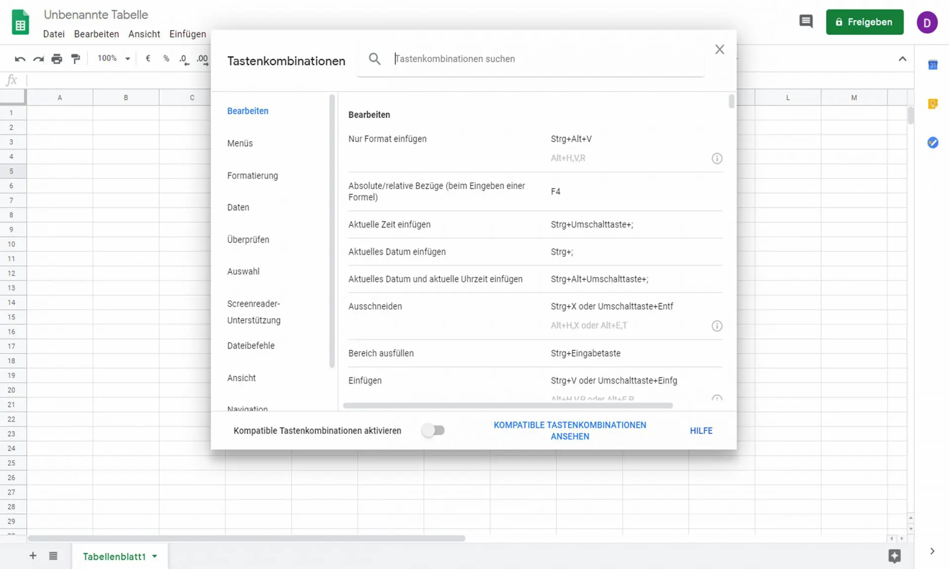Select the Screenreader-Unterstützung category
Viewport: 949px width, 569px height.
click(254, 312)
